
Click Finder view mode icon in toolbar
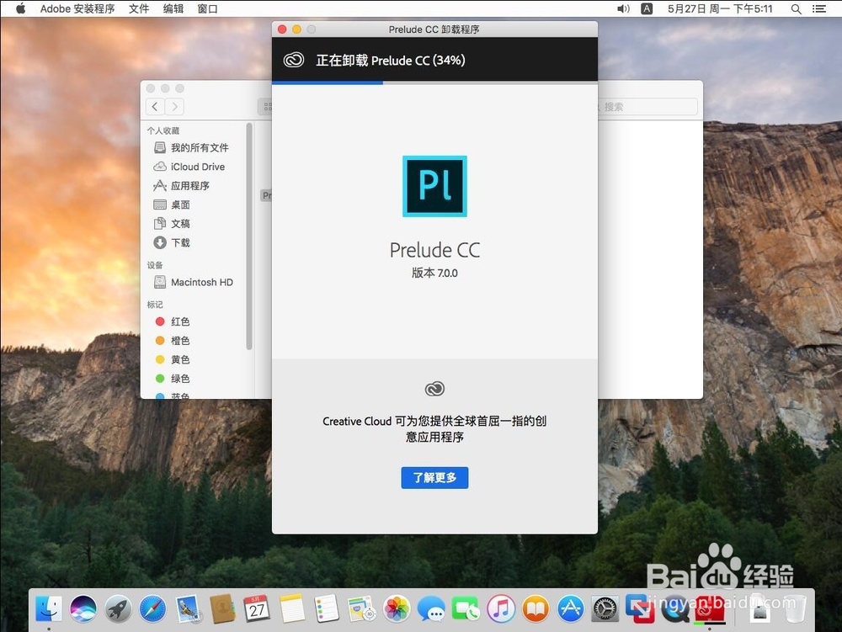pyautogui.click(x=265, y=107)
